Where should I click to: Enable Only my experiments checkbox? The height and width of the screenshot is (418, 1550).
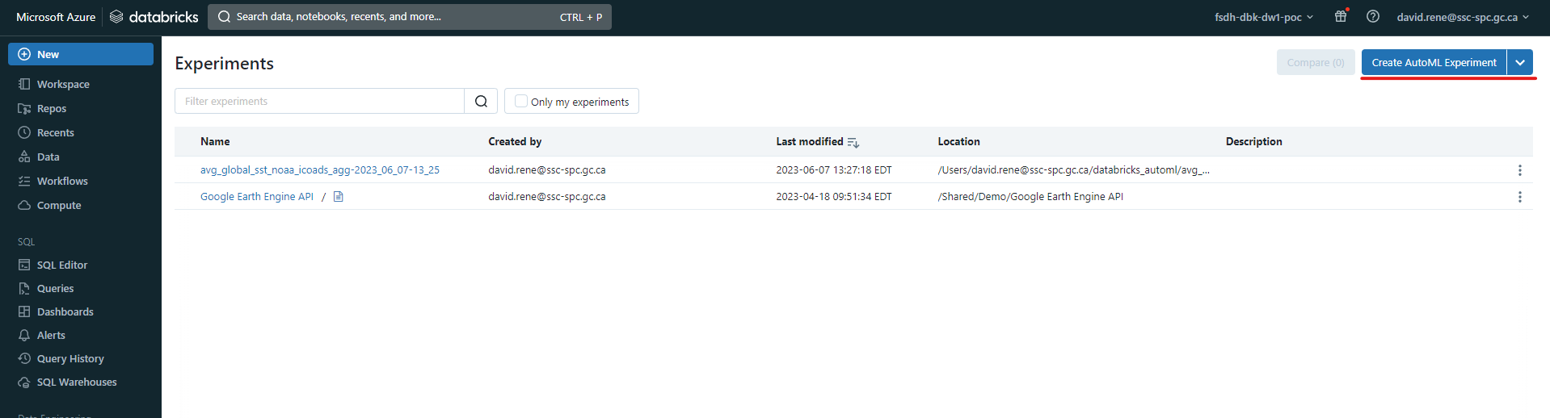[x=521, y=101]
